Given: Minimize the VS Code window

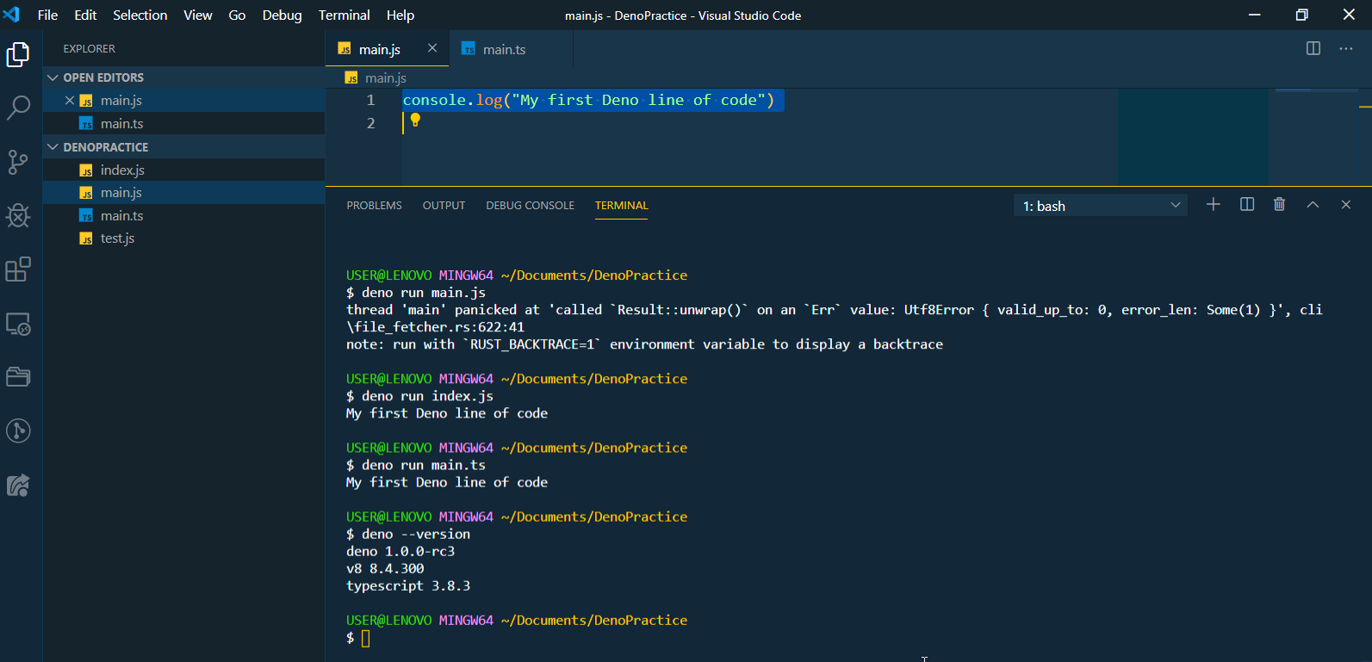Looking at the screenshot, I should (x=1255, y=15).
